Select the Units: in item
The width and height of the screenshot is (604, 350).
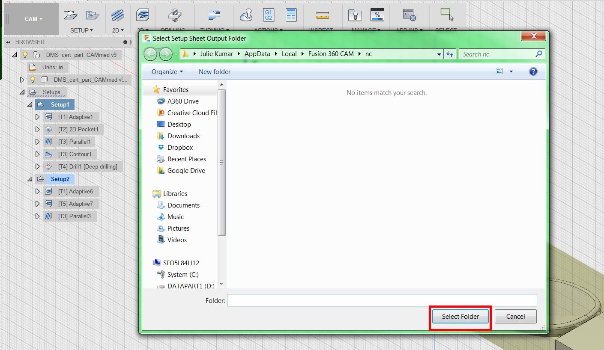click(53, 67)
